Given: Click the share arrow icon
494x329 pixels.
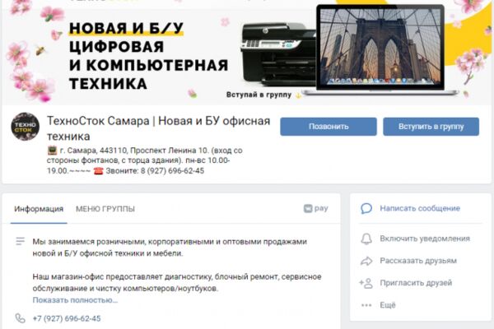Looking at the screenshot, I should (366, 261).
